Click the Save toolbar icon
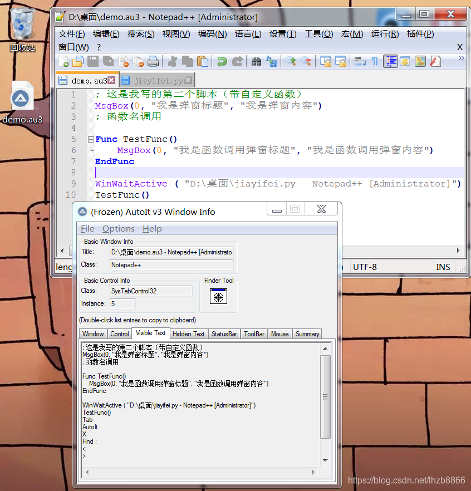471x491 pixels. 93,61
